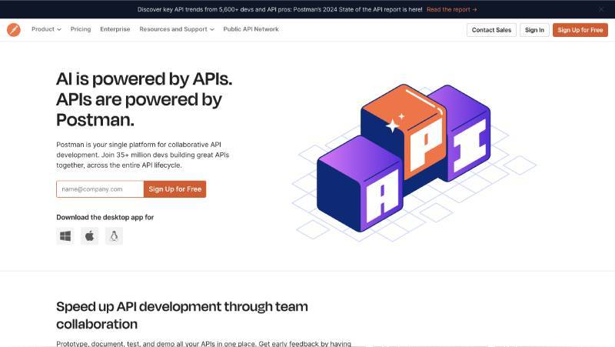Click the Postman logo icon
The image size is (615, 347).
click(13, 30)
